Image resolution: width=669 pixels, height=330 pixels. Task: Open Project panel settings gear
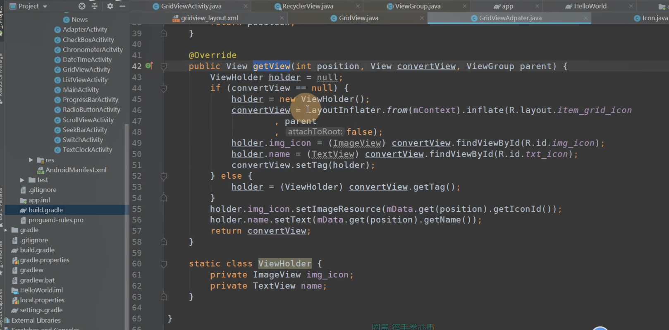click(x=110, y=6)
